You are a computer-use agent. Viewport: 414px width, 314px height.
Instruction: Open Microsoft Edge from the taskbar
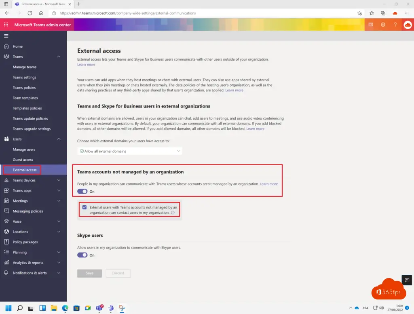65,308
